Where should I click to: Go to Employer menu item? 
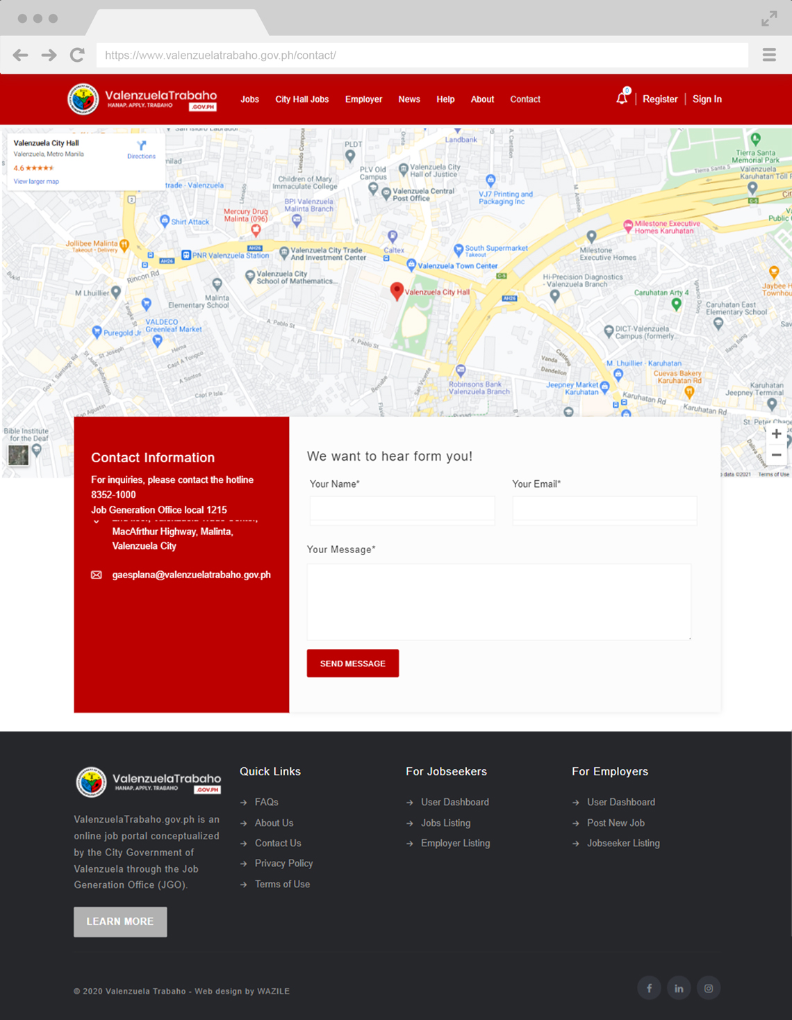363,99
